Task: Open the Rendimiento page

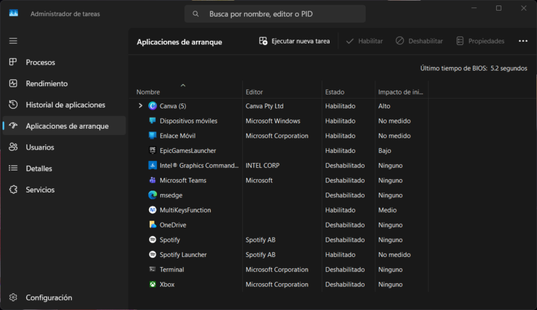Action: click(64, 83)
